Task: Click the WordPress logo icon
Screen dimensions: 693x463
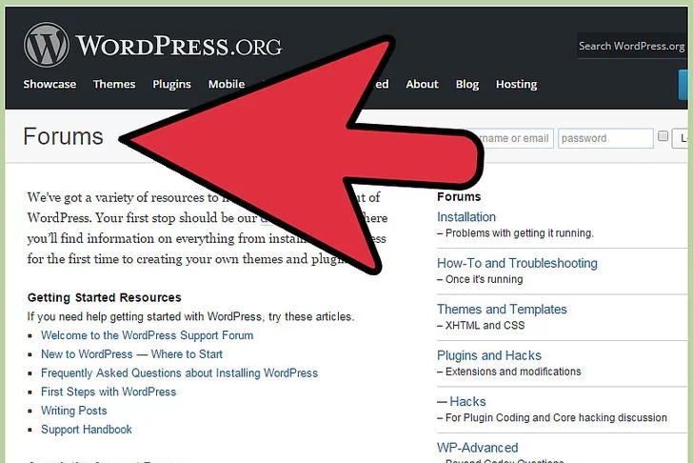Action: 46,44
